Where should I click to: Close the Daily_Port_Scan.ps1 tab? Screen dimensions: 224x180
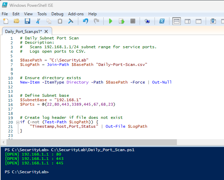46,31
